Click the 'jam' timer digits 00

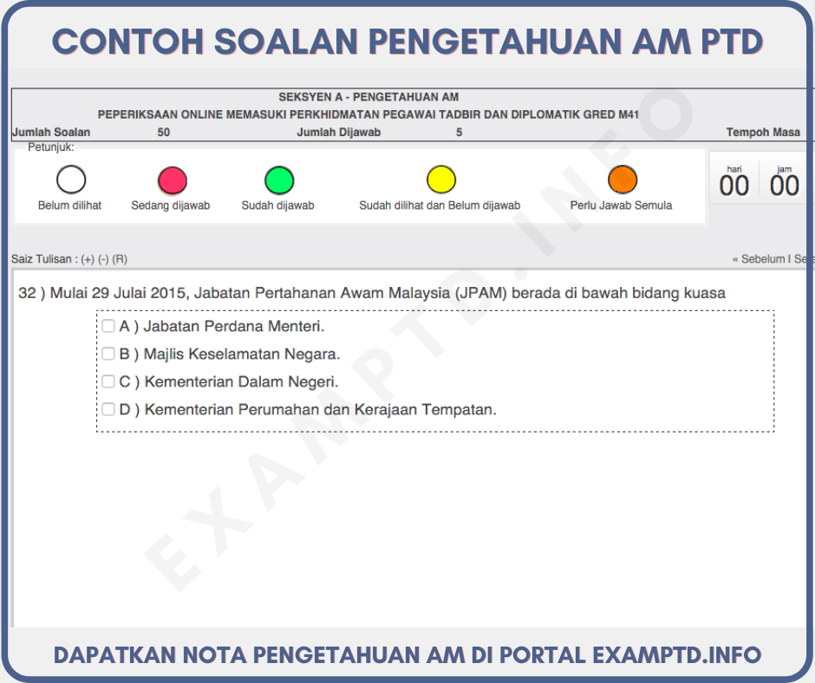point(785,186)
